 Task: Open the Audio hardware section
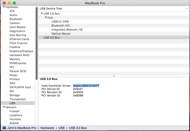(13, 15)
